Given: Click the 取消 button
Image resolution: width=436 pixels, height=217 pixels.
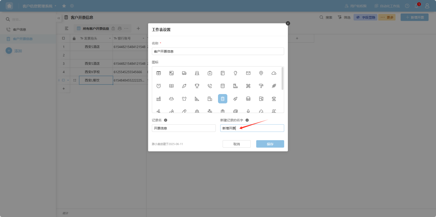Looking at the screenshot, I should coord(236,144).
